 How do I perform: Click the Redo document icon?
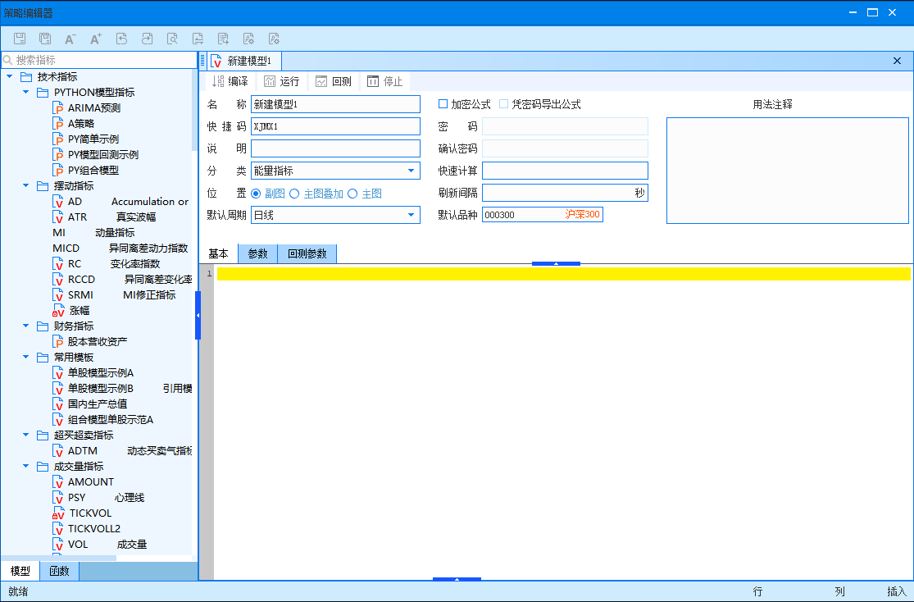pyautogui.click(x=147, y=39)
